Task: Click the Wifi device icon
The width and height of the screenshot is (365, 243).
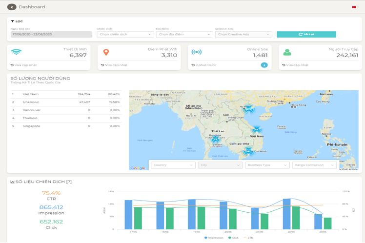Action: 16,52
